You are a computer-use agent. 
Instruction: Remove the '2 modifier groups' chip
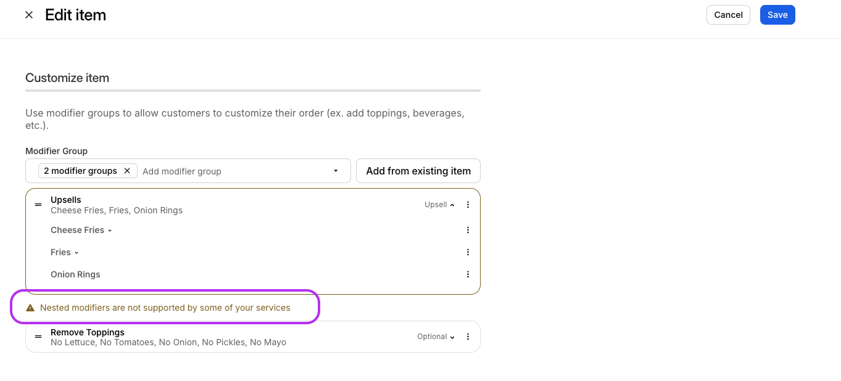coord(127,171)
